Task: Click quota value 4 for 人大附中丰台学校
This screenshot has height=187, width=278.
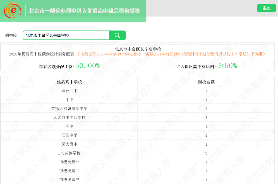Action: (206, 118)
